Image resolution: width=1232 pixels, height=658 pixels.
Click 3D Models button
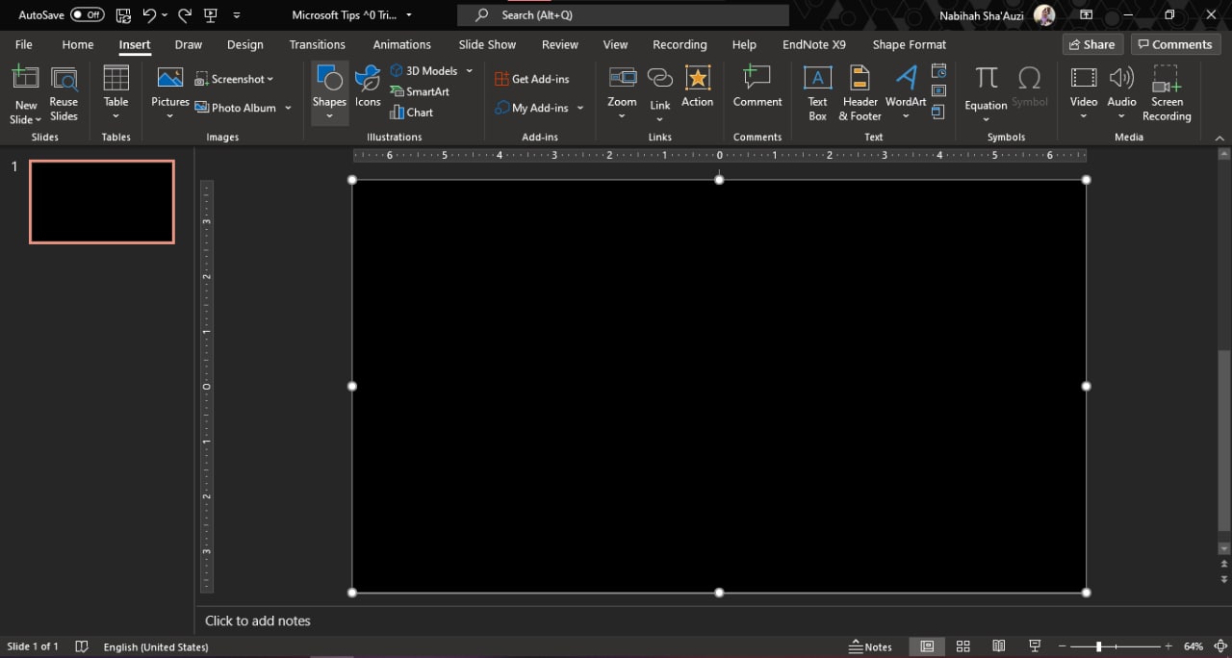click(424, 70)
